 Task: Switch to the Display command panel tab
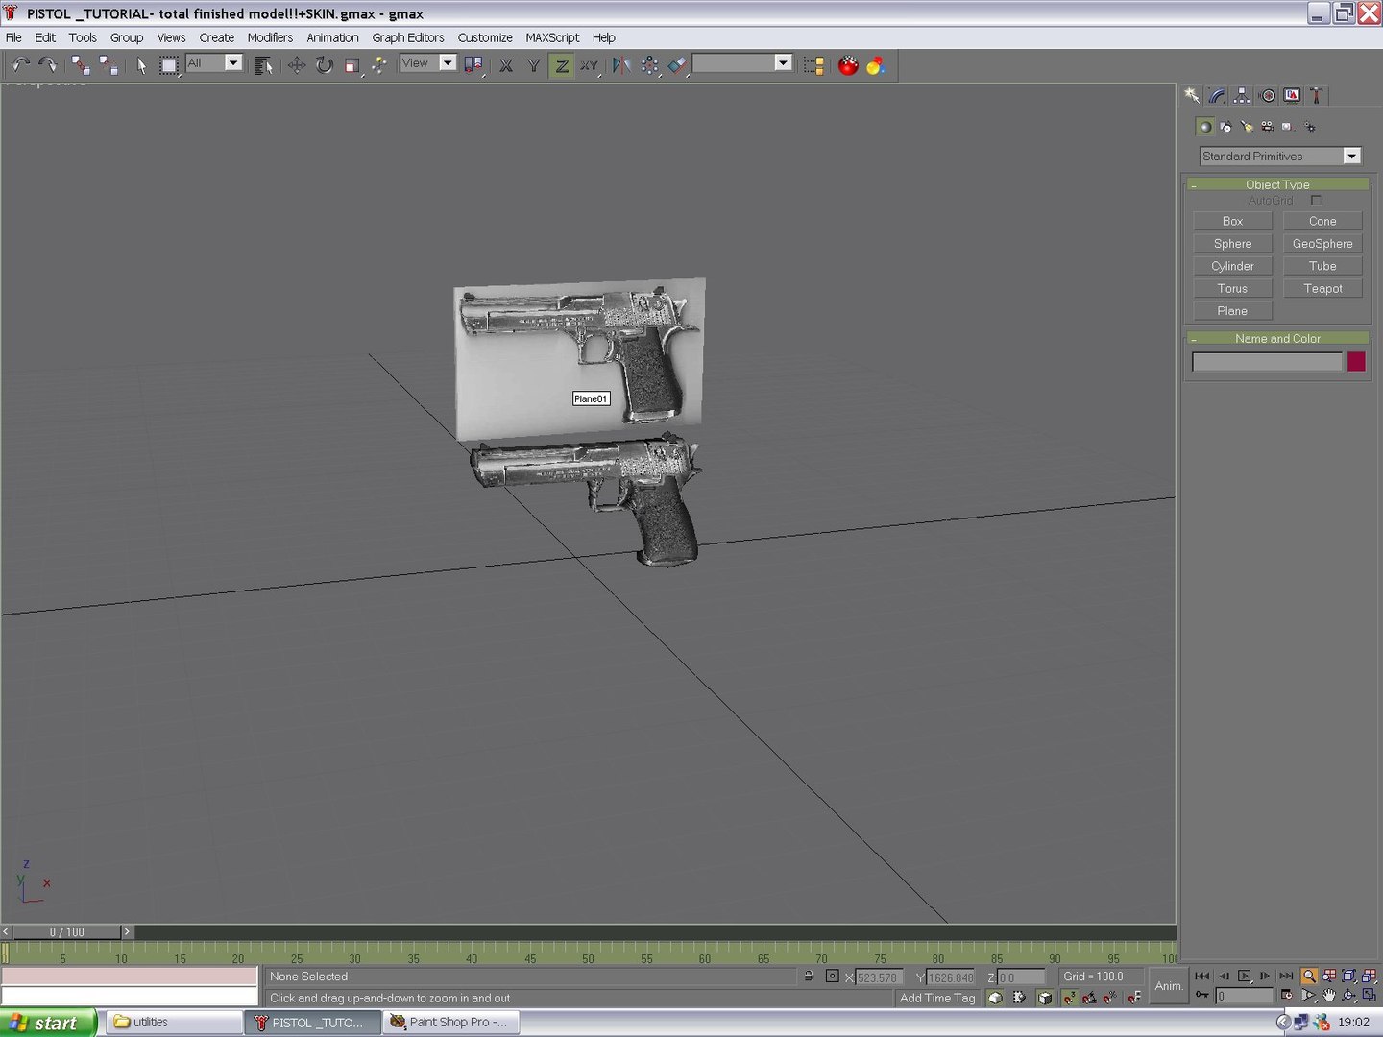pos(1293,95)
